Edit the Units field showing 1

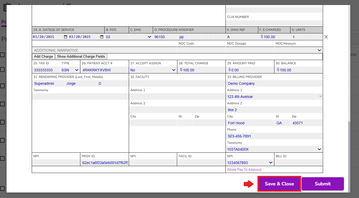pos(307,37)
